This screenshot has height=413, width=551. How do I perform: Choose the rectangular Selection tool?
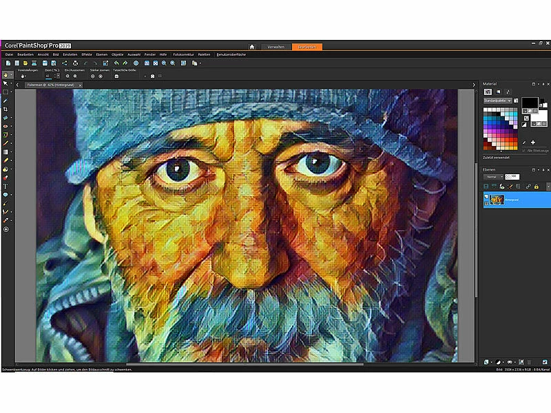pyautogui.click(x=6, y=92)
